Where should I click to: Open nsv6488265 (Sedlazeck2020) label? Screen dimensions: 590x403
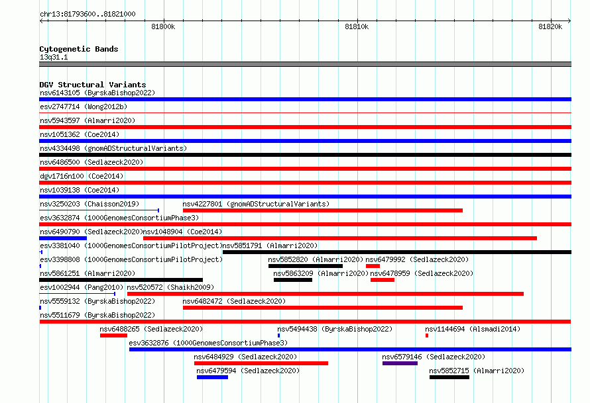pos(151,329)
